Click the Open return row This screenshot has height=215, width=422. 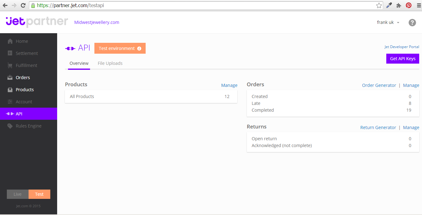click(x=333, y=139)
